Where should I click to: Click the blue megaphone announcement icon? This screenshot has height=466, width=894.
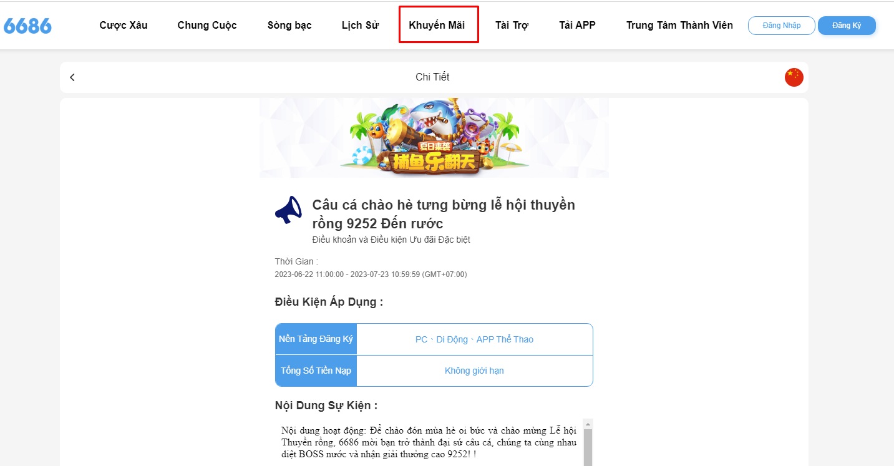click(x=288, y=210)
